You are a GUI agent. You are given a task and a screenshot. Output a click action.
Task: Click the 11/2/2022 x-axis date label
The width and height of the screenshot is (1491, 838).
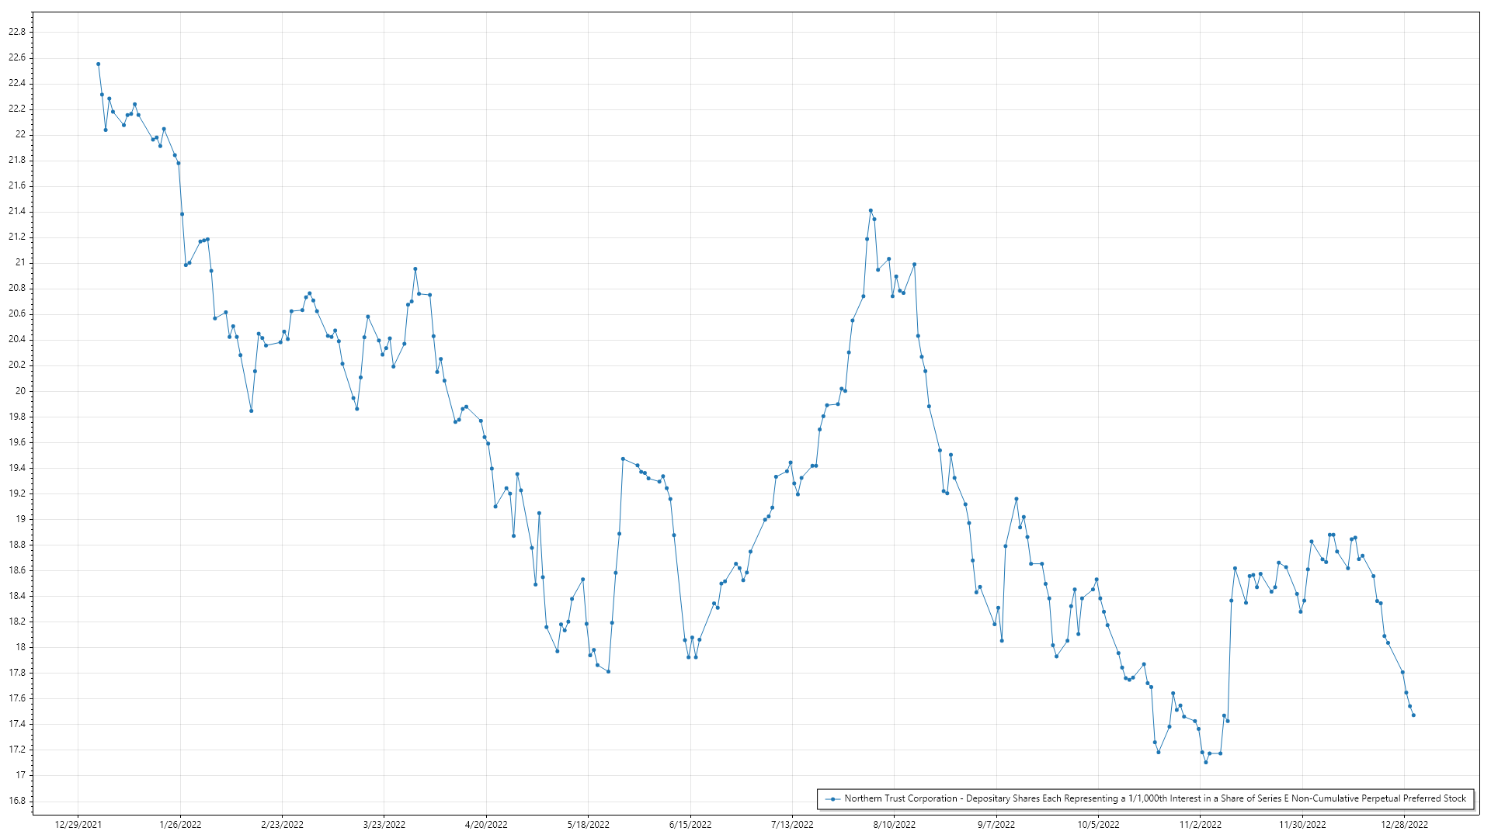[x=1200, y=825]
